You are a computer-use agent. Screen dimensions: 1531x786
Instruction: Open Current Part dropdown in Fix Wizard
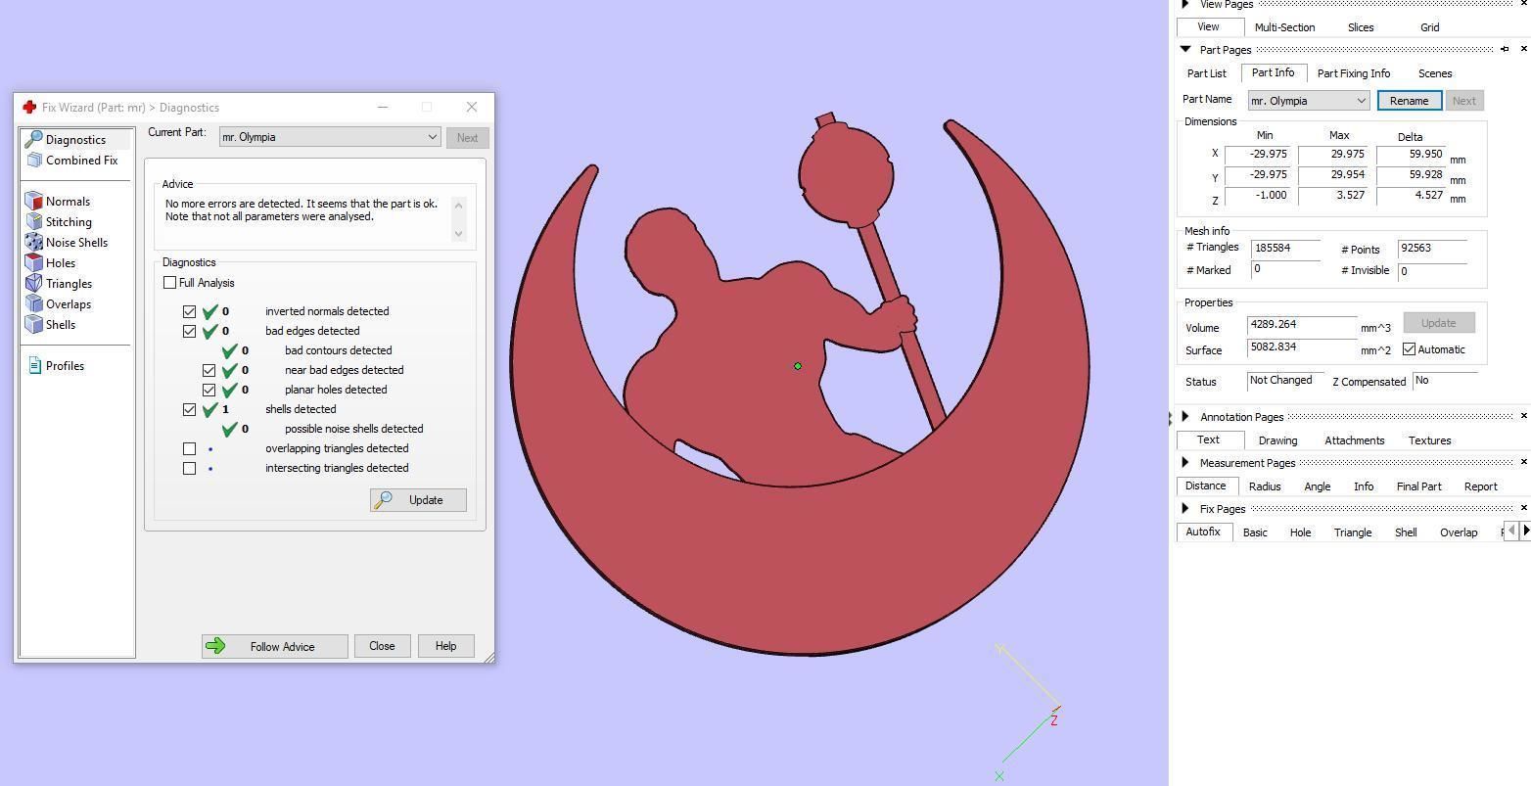click(x=329, y=137)
